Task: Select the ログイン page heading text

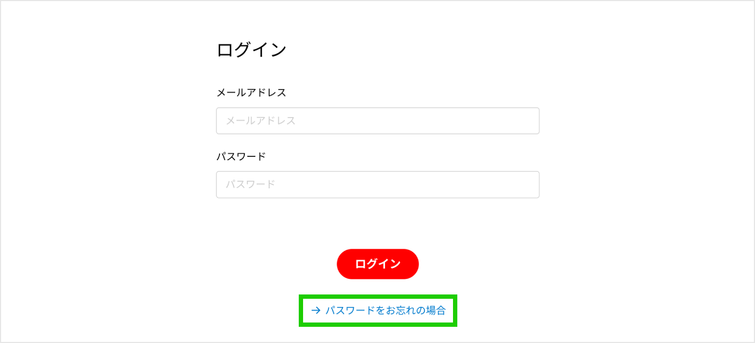Action: click(251, 50)
